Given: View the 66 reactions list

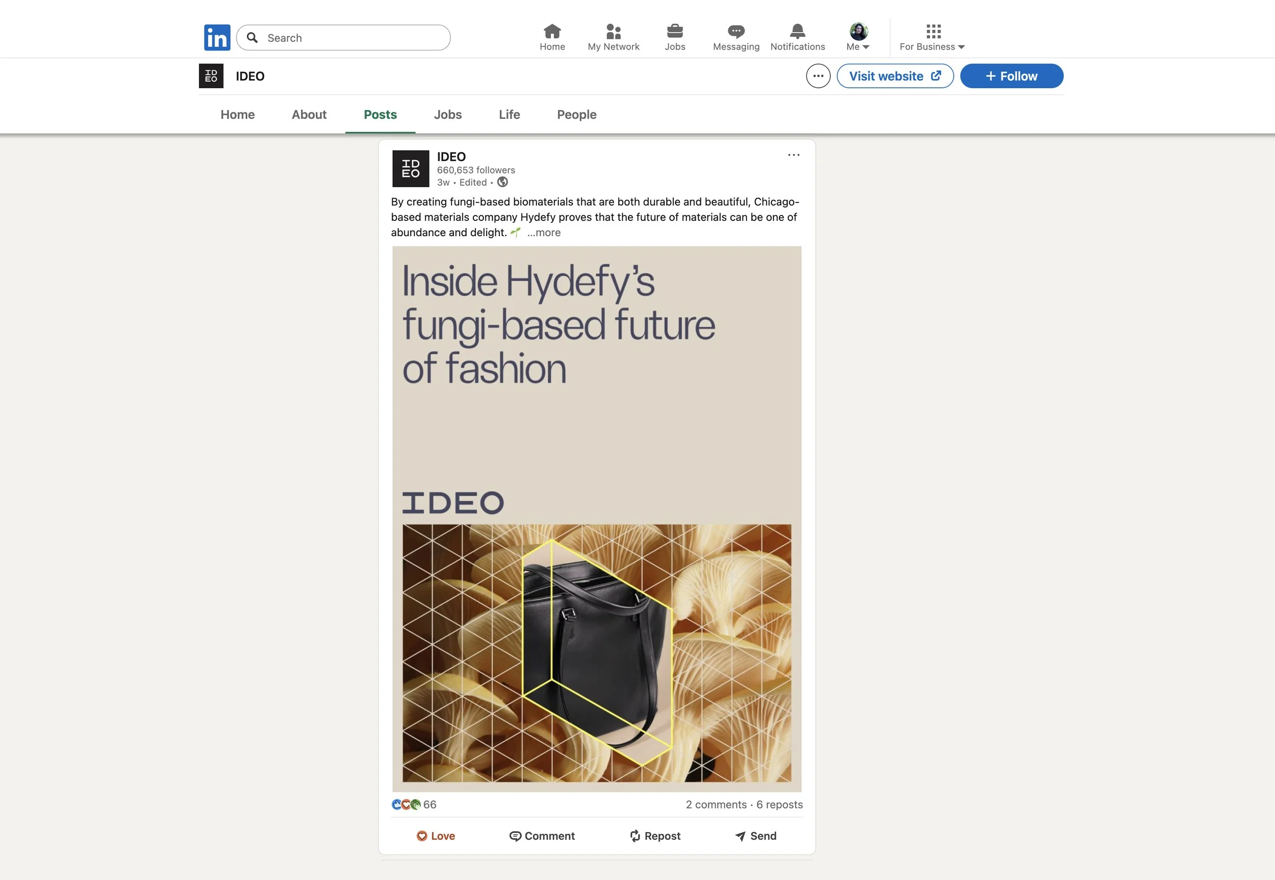Looking at the screenshot, I should point(430,804).
